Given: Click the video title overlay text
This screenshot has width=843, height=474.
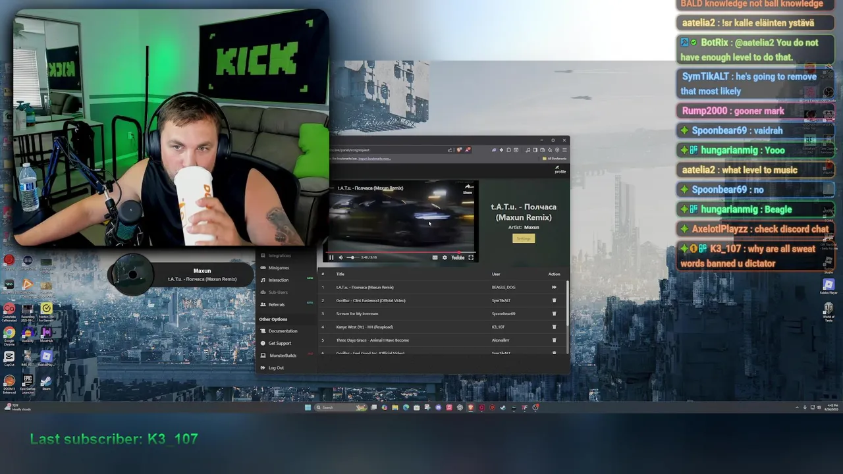Looking at the screenshot, I should coord(370,188).
